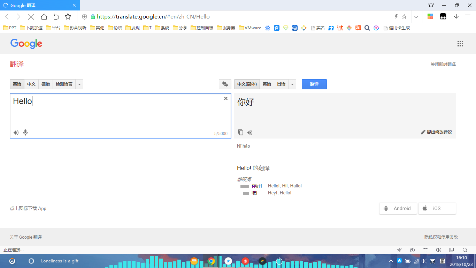Click into the Hello text input box
The height and width of the screenshot is (268, 476).
pos(121,116)
